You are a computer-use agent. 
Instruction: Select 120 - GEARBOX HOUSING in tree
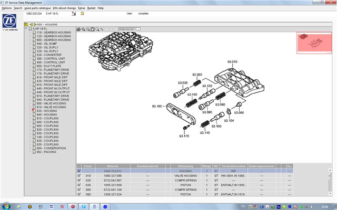coord(54,36)
